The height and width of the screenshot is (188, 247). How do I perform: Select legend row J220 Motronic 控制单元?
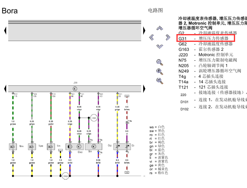point(206,55)
